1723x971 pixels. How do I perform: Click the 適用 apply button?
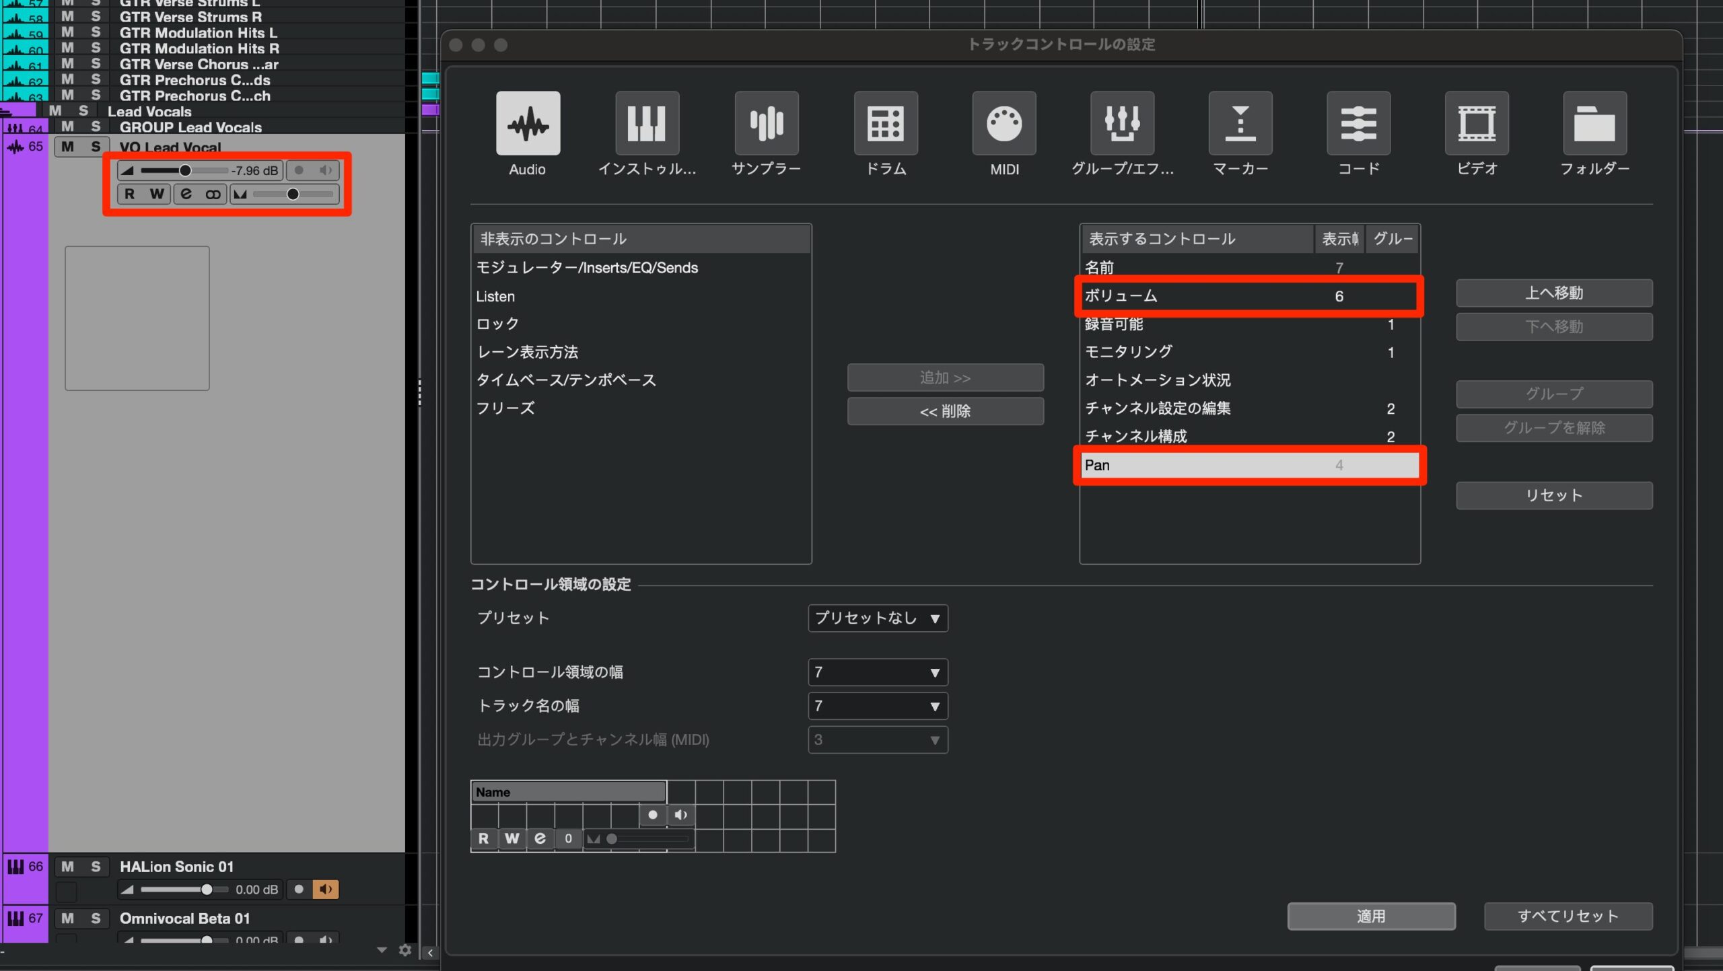tap(1370, 916)
